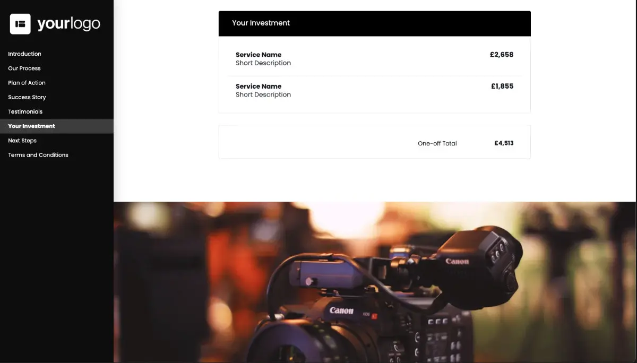The image size is (637, 363).
Task: Select the camera icon inside the logo mark
Action: 20,23
